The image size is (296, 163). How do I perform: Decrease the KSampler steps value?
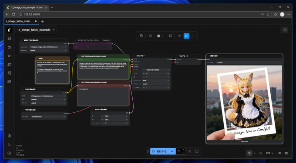click(x=144, y=74)
